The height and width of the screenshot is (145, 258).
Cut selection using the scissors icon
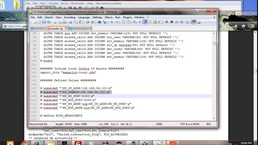click(71, 22)
